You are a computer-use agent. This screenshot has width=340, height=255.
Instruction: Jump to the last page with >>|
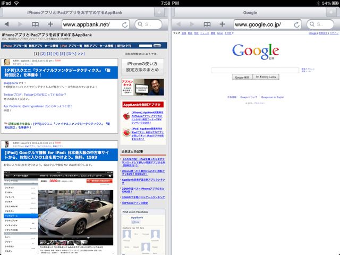(x=81, y=54)
